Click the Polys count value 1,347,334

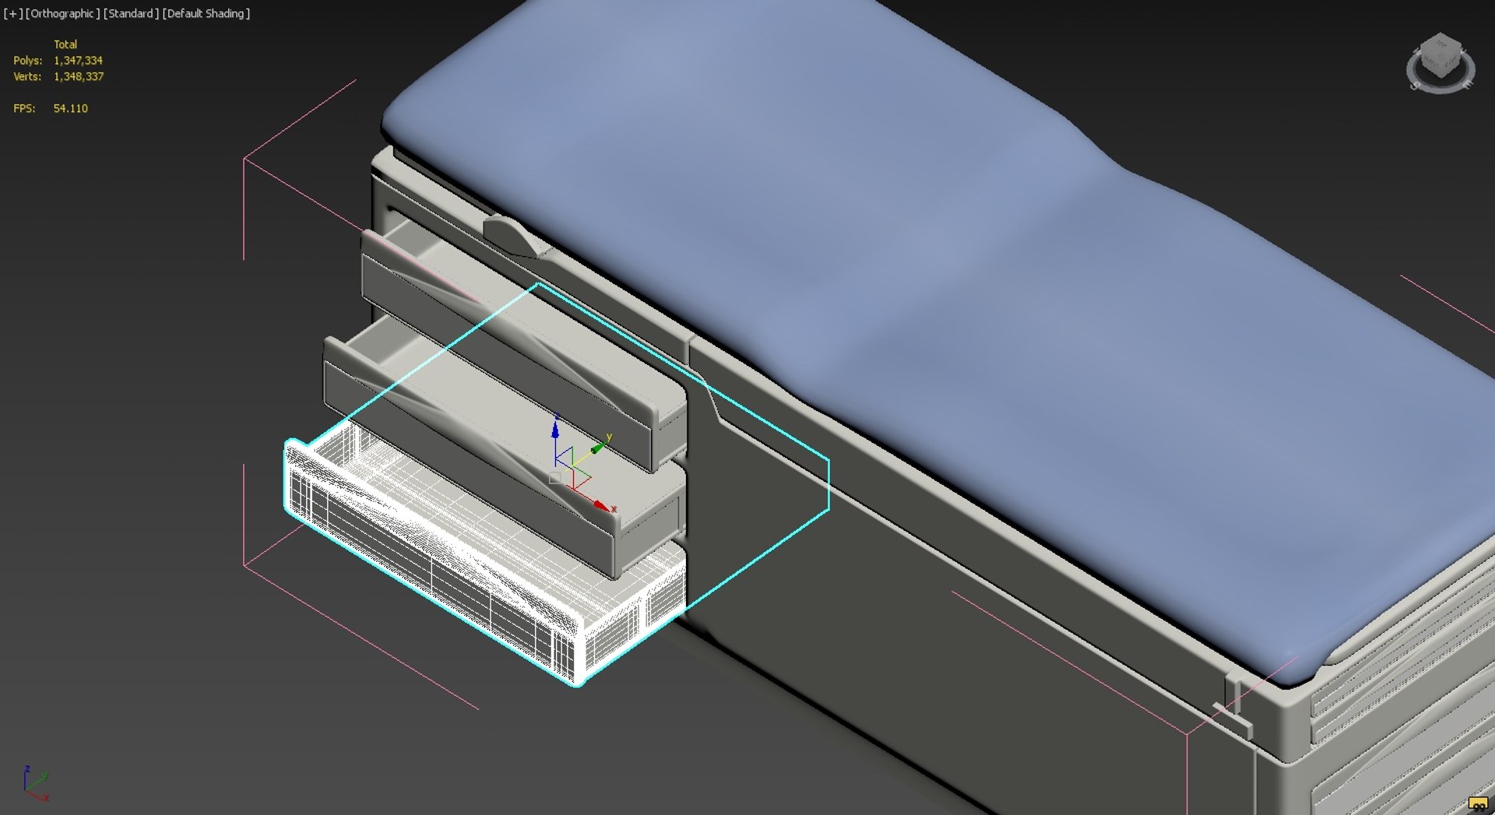[x=78, y=60]
